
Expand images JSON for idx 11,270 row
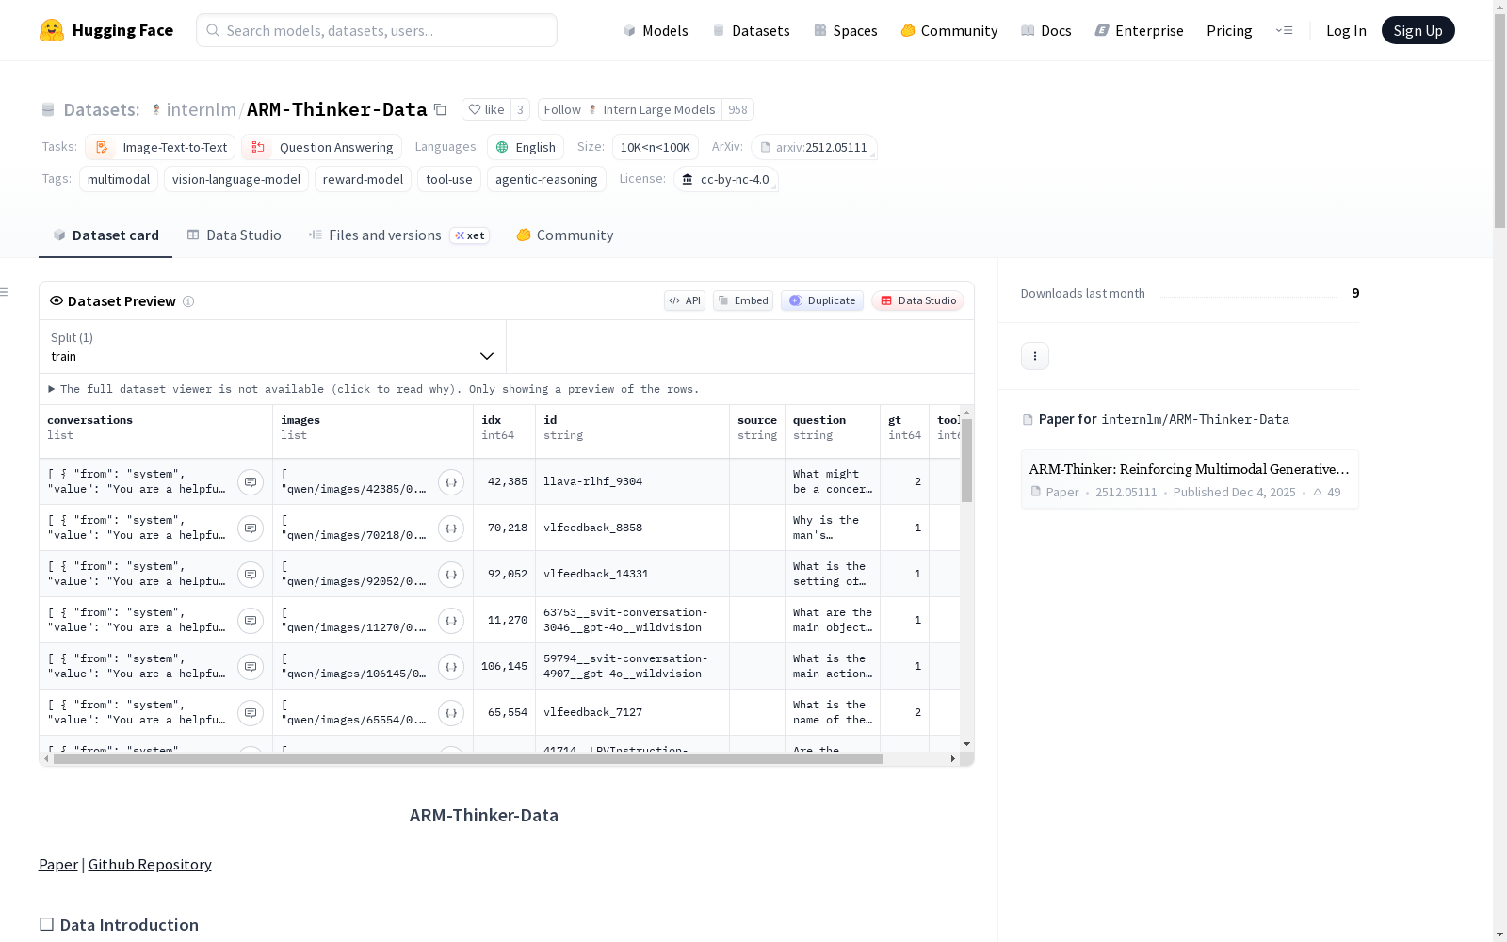pos(451,620)
